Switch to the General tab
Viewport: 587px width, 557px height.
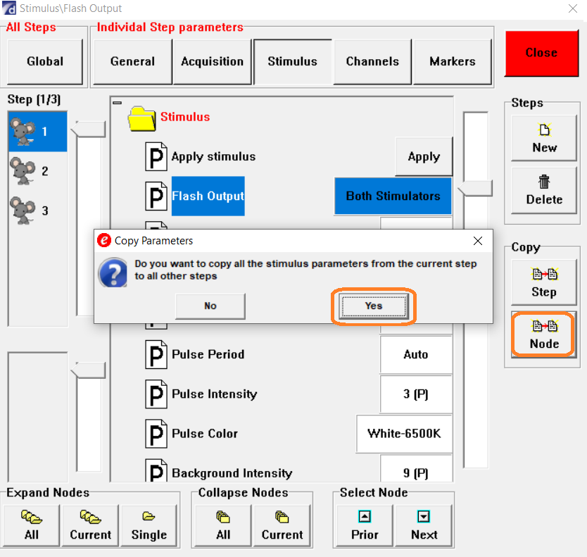(x=132, y=61)
